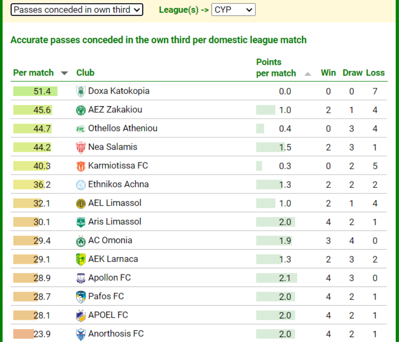
Task: Sort by the Win column header
Action: (328, 73)
